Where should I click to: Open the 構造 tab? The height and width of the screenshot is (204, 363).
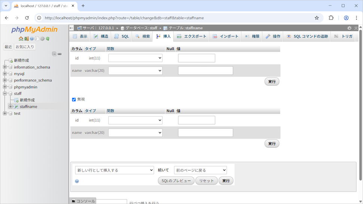tap(101, 36)
